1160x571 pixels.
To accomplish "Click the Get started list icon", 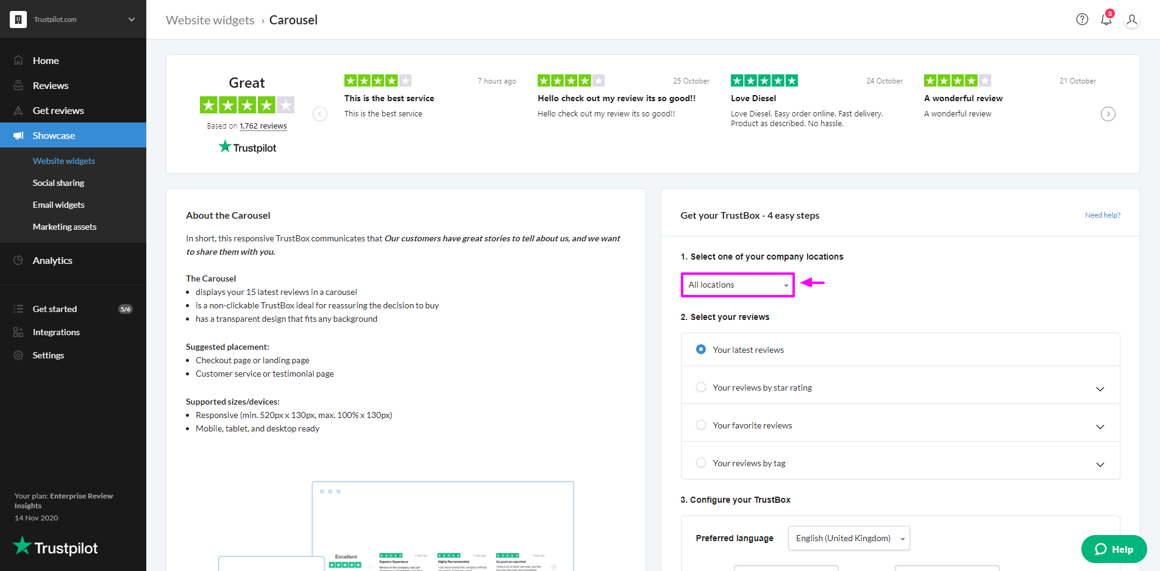I will [x=18, y=309].
